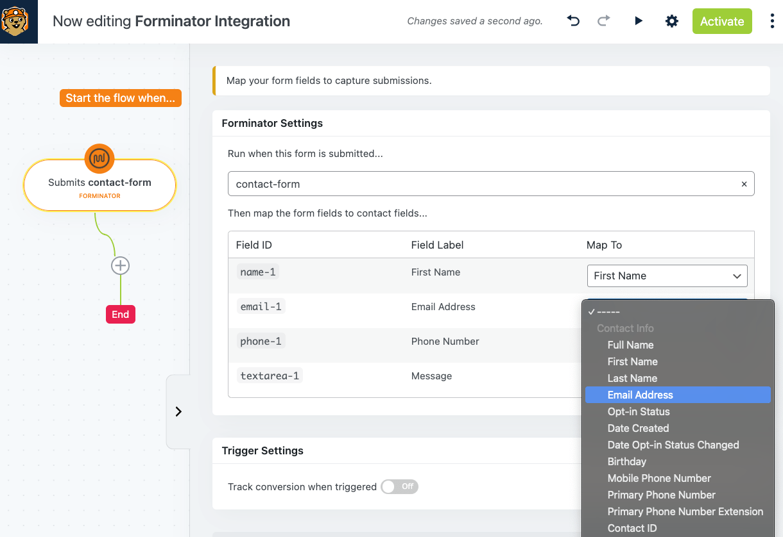Image resolution: width=783 pixels, height=537 pixels.
Task: Choose Full Name option in list
Action: [630, 345]
